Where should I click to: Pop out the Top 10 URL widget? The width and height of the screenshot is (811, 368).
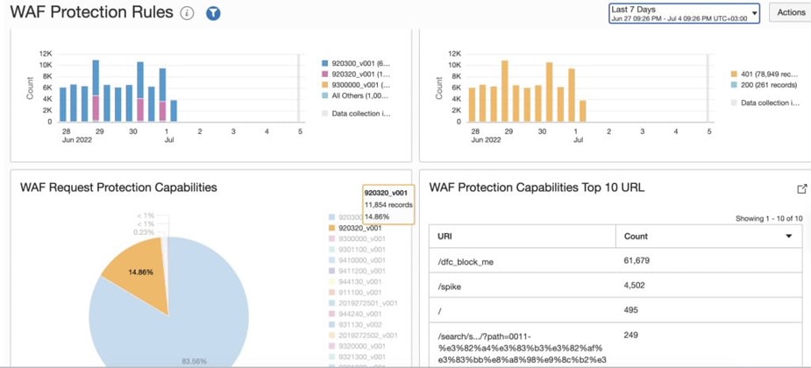coord(801,189)
